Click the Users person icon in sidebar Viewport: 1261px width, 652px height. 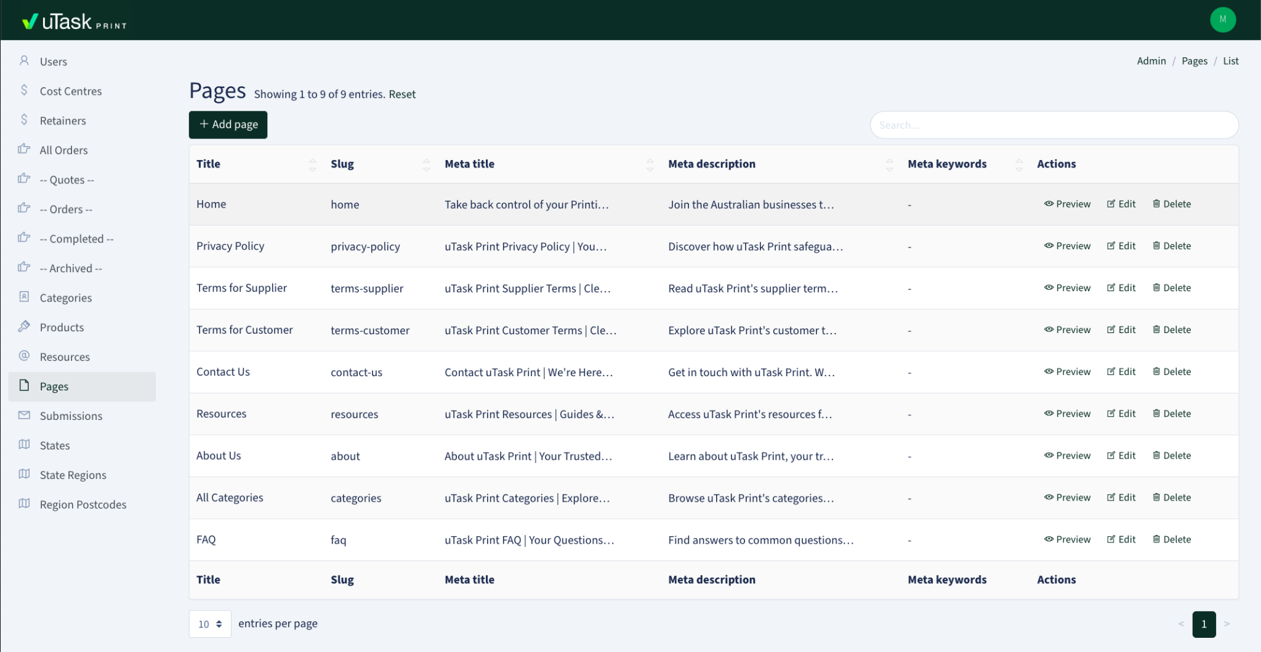tap(24, 60)
